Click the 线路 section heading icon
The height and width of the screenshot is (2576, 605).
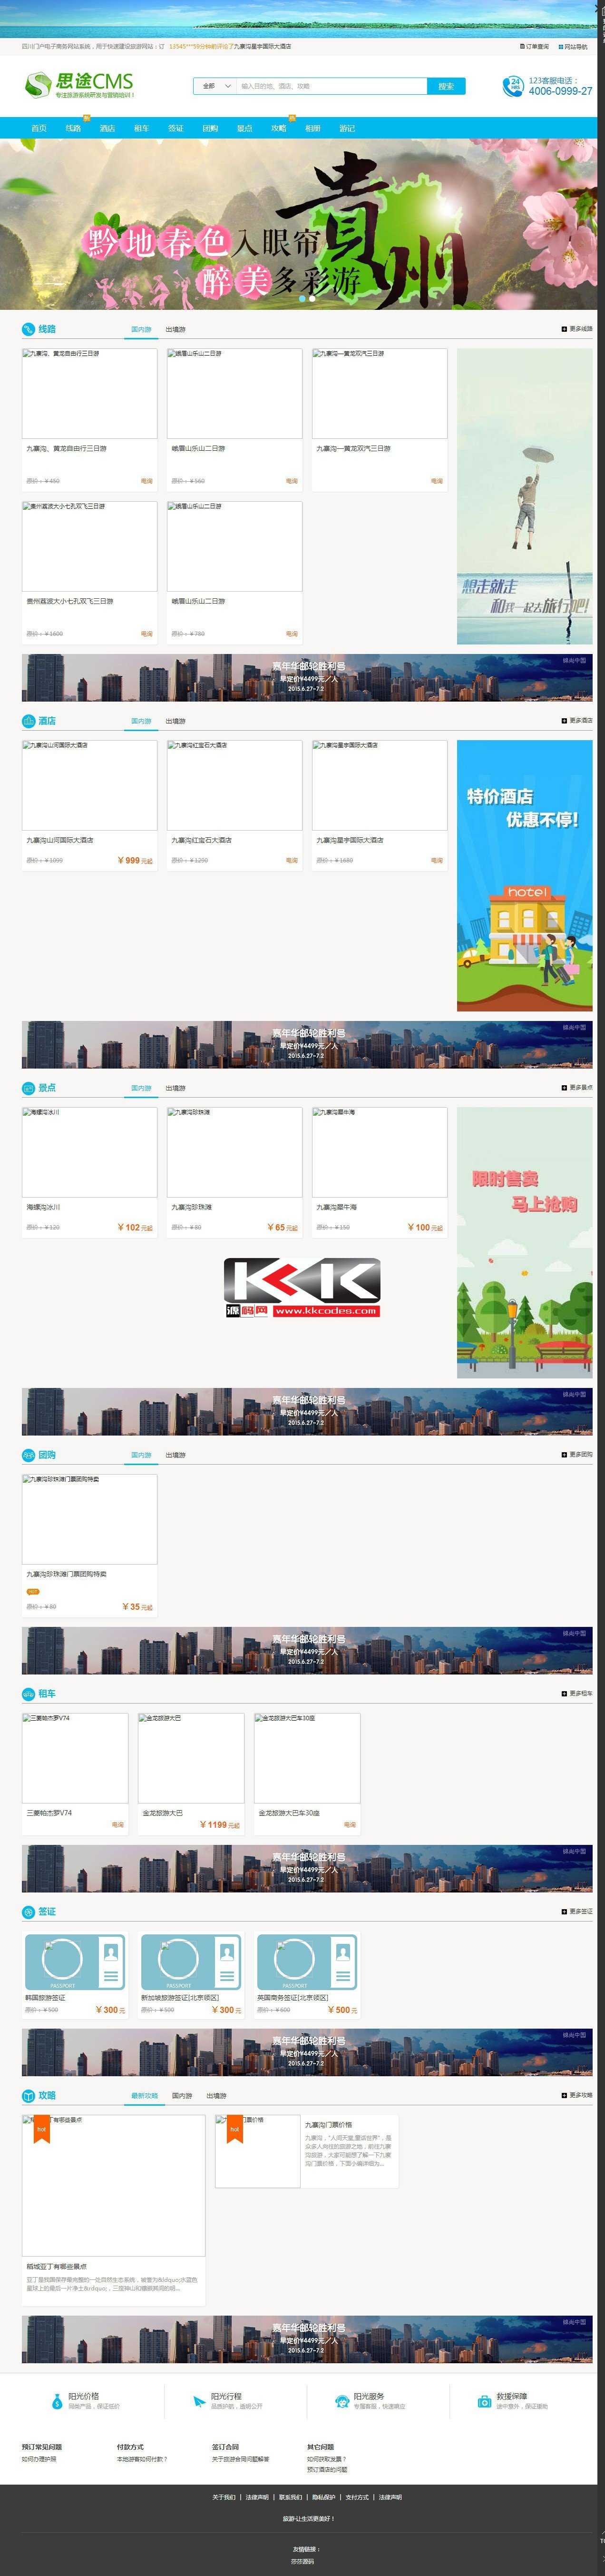28,329
